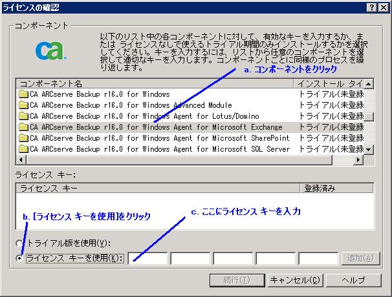This screenshot has width=392, height=297.
Task: Click the horizontal scrollbar thumb of the component list
Action: pos(179,159)
